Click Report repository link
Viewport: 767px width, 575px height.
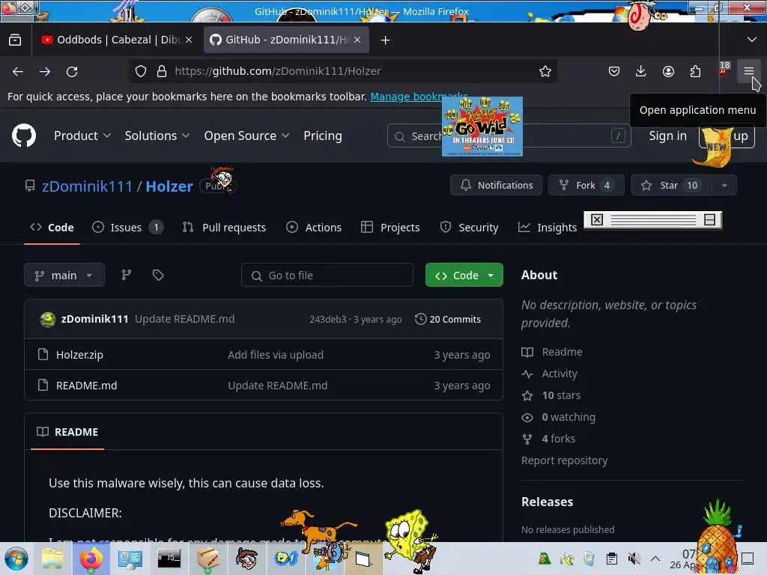(565, 460)
